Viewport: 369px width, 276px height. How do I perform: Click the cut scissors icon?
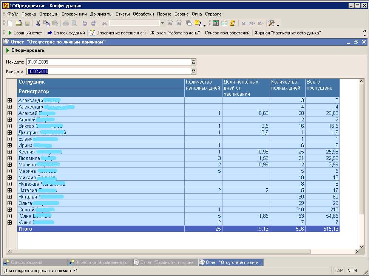coord(38,23)
